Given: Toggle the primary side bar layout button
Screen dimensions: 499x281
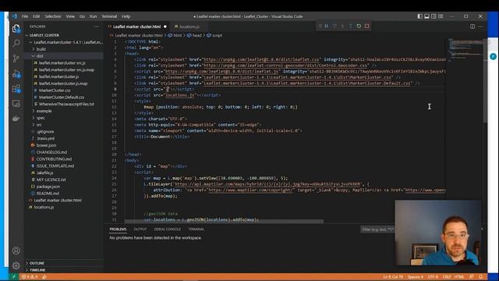Looking at the screenshot, I should coord(420,16).
